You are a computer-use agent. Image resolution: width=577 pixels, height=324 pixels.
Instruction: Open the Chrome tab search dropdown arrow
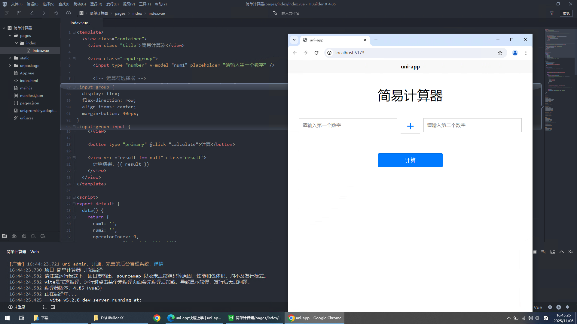(x=294, y=40)
